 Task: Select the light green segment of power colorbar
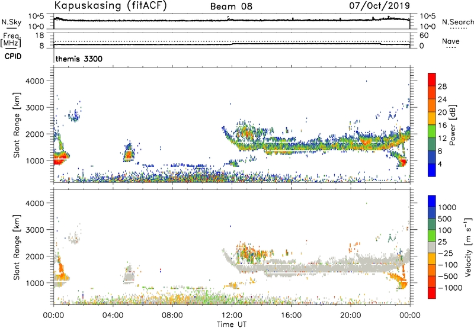tap(432, 131)
